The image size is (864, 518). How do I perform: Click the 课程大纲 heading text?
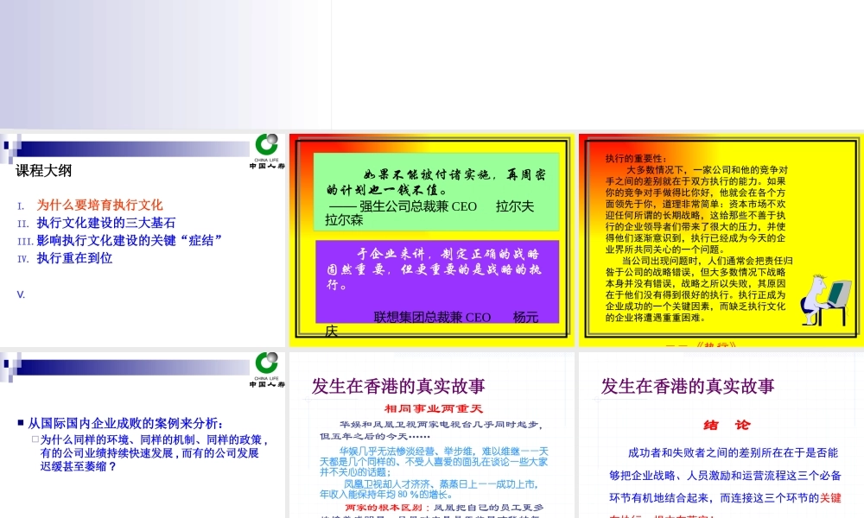pos(43,171)
